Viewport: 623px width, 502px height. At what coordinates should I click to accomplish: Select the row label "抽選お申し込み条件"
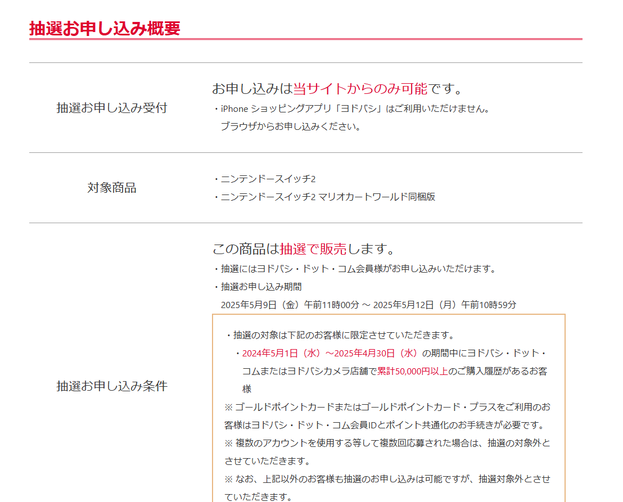112,386
